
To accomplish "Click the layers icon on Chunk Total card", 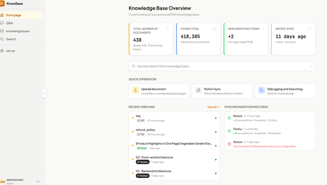I will pyautogui.click(x=214, y=29).
